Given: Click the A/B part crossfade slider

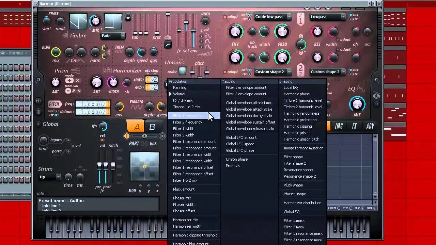Looking at the screenshot, I should click(144, 136).
